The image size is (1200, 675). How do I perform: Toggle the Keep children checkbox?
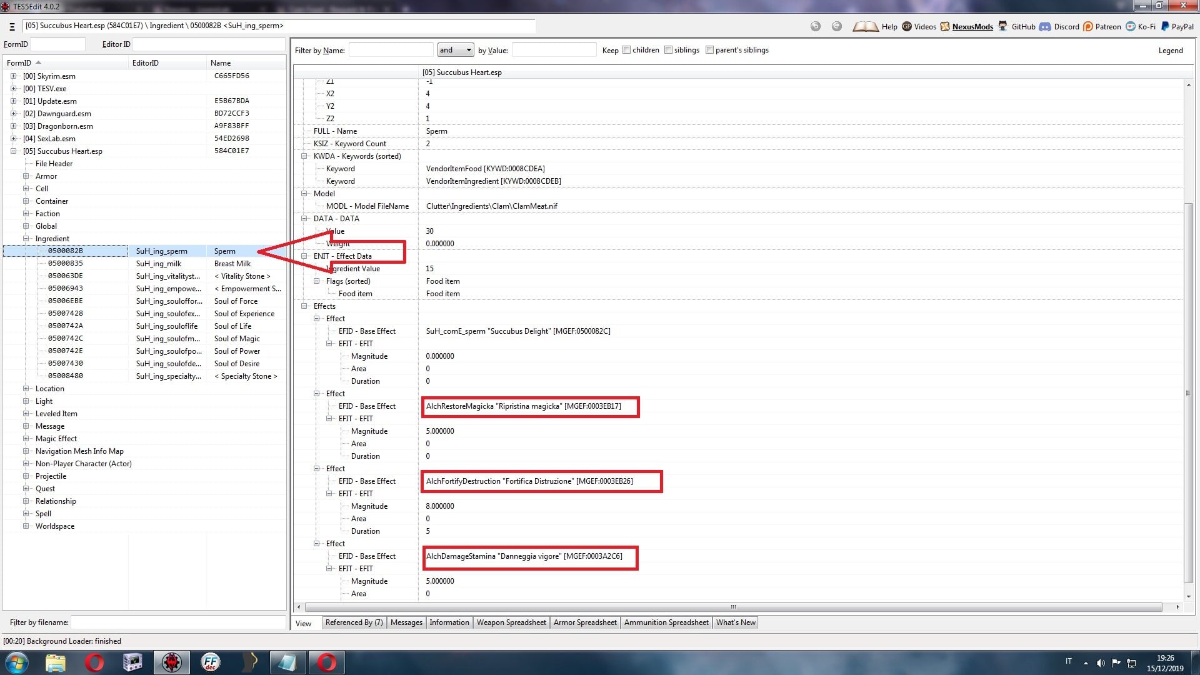(x=627, y=50)
